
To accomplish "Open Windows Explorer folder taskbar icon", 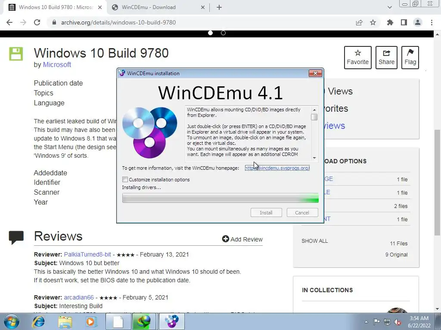I will pos(65,321).
